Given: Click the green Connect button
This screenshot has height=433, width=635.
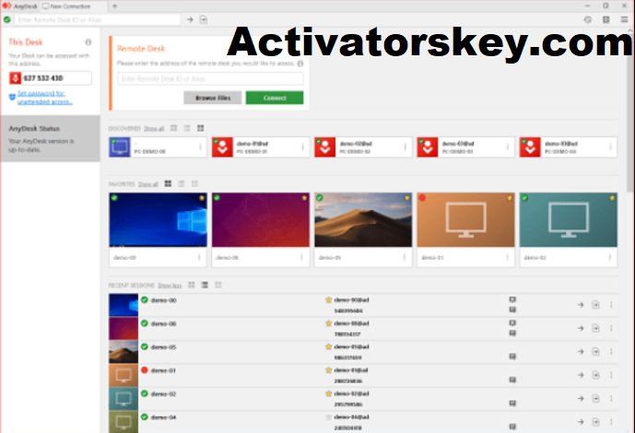Looking at the screenshot, I should coord(275,98).
